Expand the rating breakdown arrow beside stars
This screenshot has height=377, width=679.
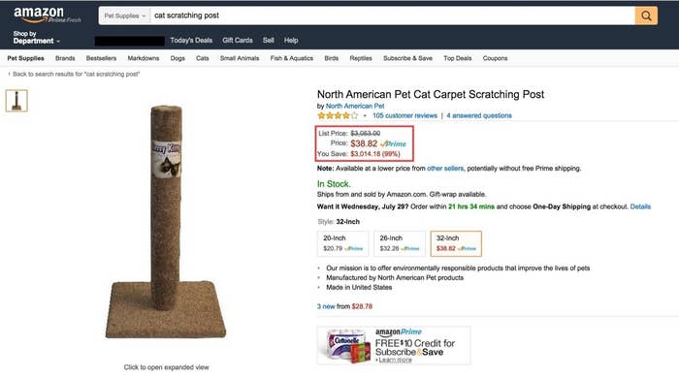coord(365,116)
